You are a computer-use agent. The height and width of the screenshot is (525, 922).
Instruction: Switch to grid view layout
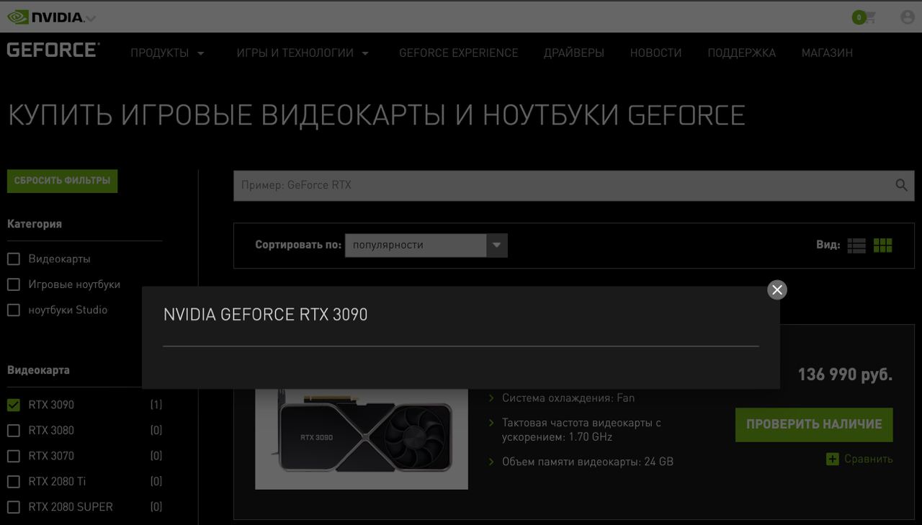pos(882,246)
